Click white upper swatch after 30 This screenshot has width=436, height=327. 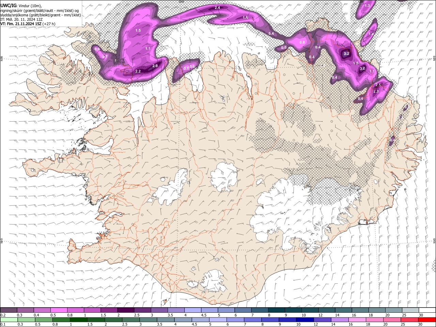pos(427,310)
